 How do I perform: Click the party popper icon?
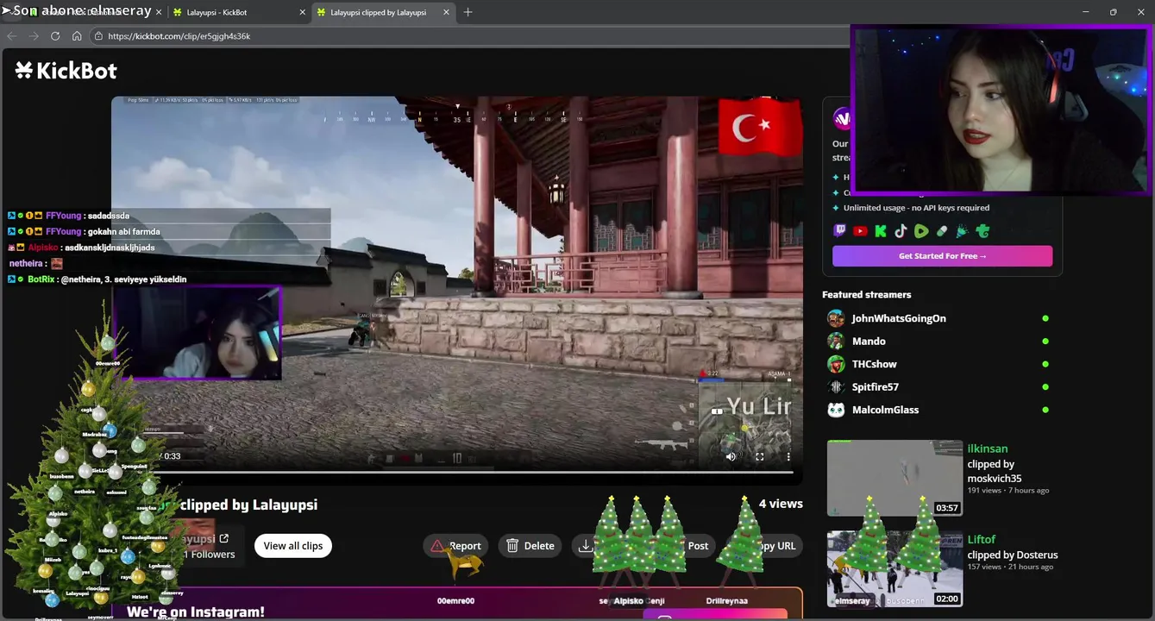[x=962, y=231]
